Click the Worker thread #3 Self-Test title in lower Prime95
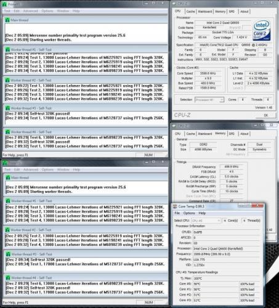The height and width of the screenshot is (308, 279). click(x=31, y=254)
